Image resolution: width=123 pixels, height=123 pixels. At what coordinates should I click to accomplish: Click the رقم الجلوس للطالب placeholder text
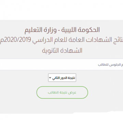110,65
